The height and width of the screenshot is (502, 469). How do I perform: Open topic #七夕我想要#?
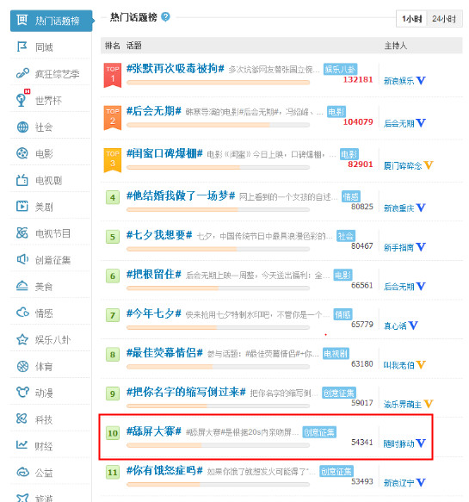(159, 235)
